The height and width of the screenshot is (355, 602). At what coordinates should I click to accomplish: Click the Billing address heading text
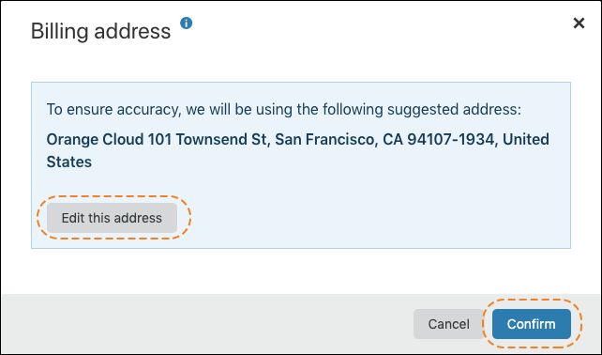click(x=100, y=31)
